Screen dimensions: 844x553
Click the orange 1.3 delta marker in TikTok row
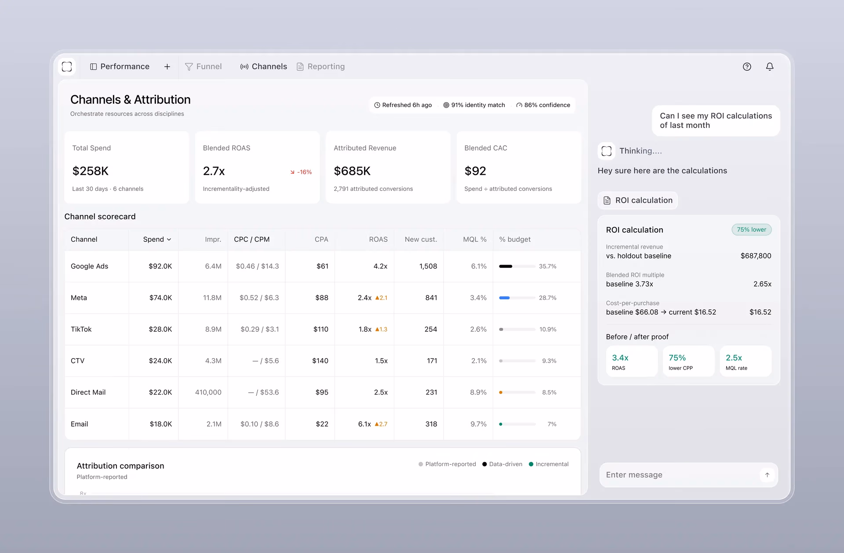click(381, 330)
